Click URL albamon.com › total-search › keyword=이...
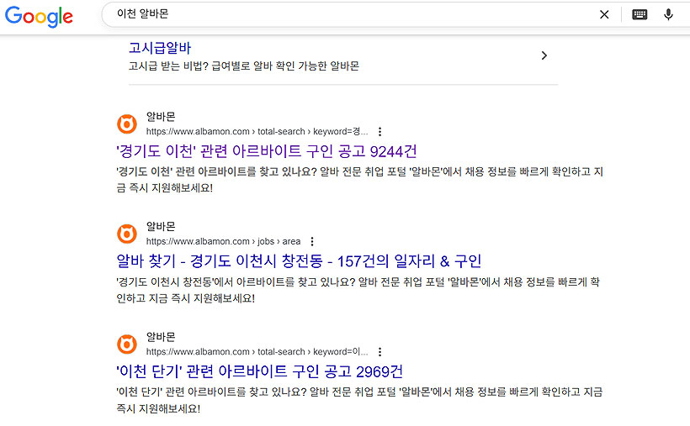The height and width of the screenshot is (426, 690). tap(257, 352)
